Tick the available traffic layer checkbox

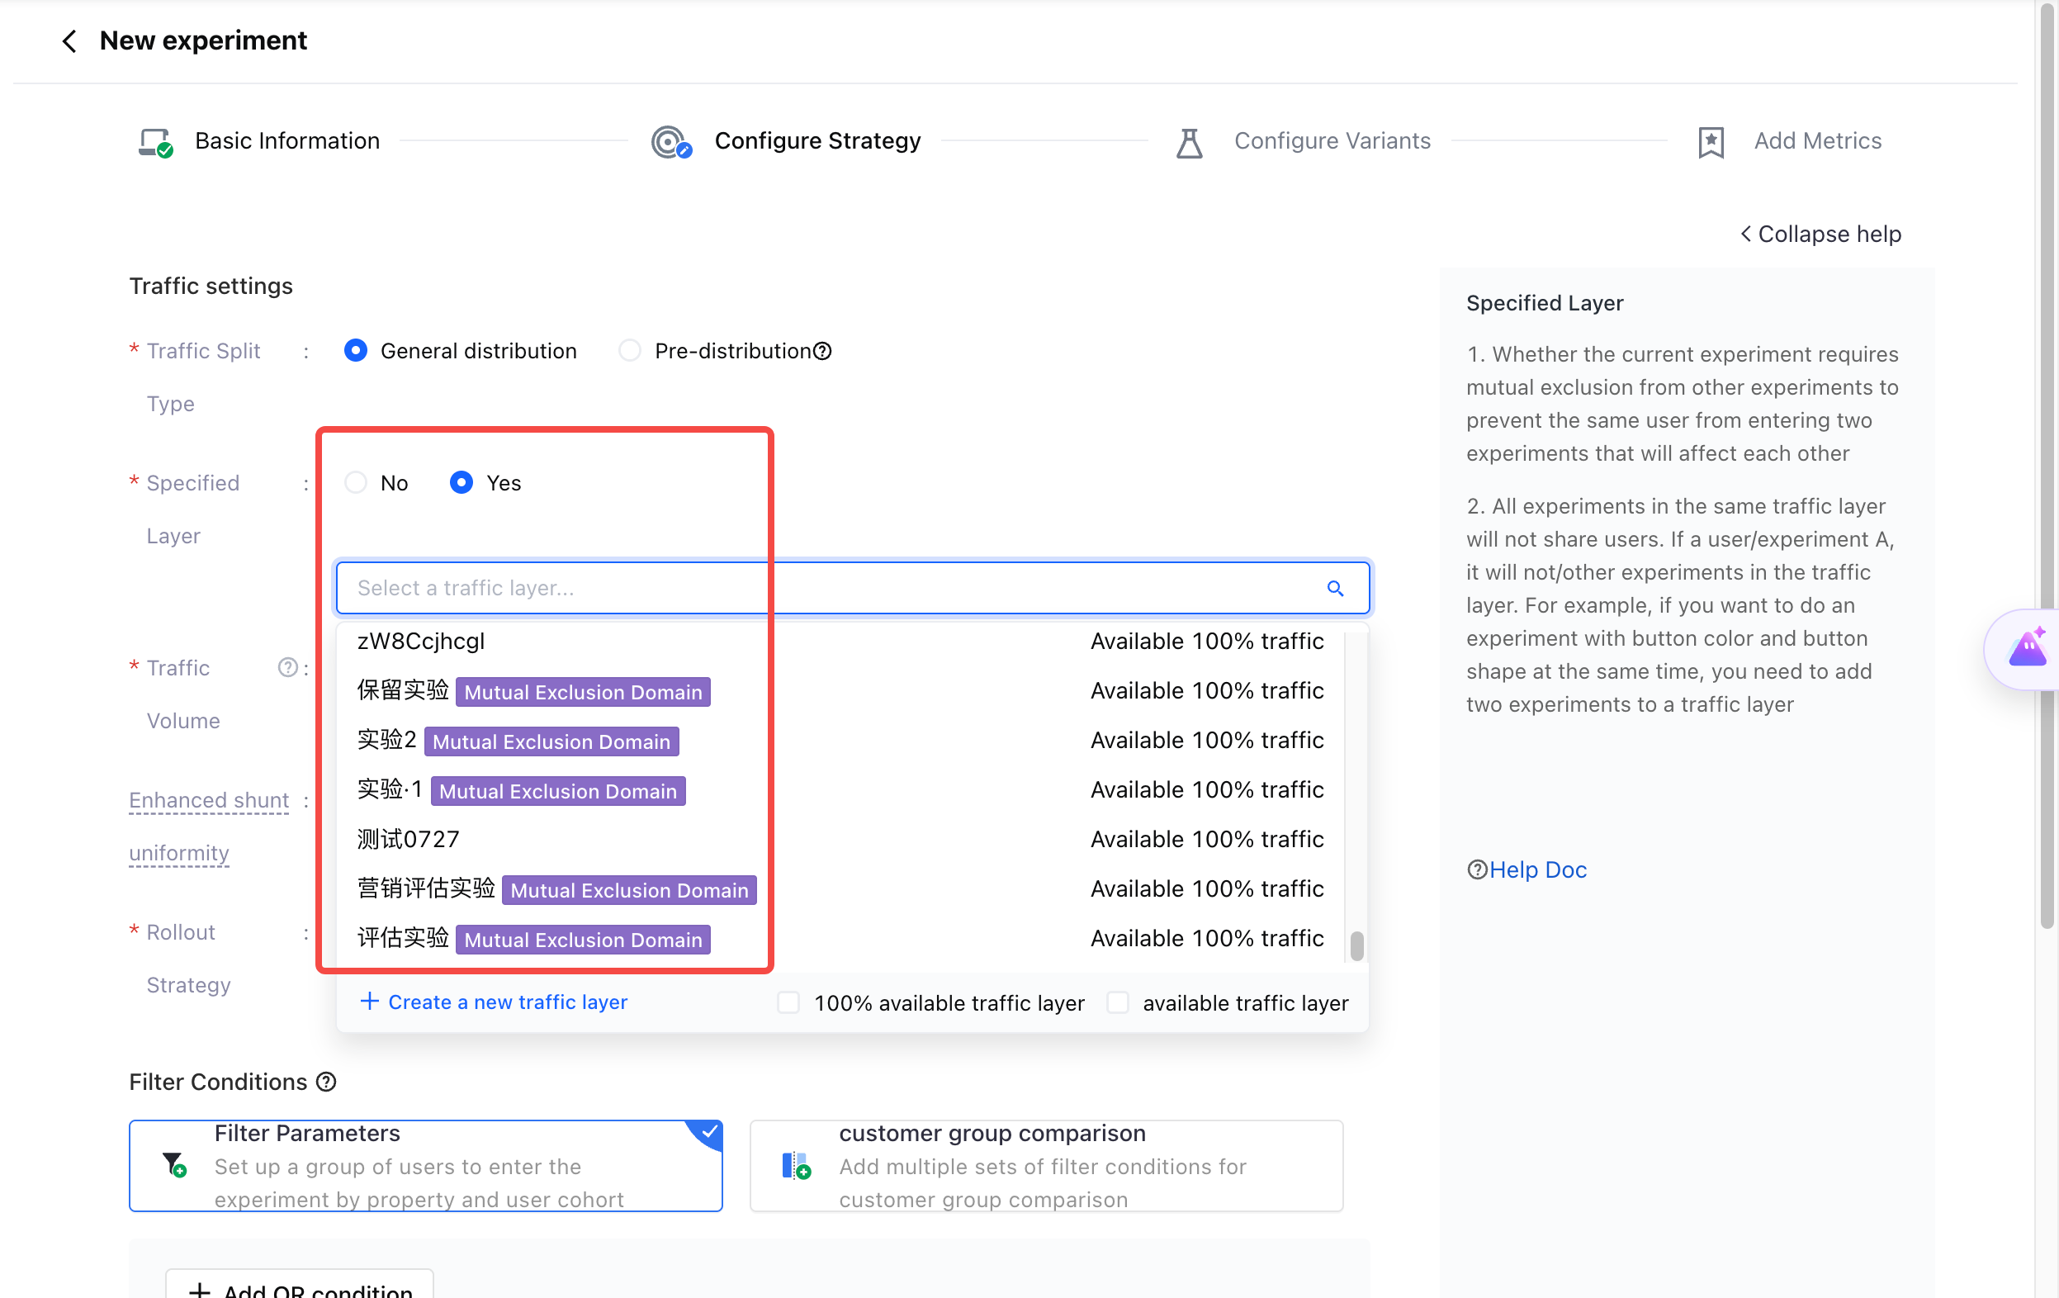point(1118,1002)
